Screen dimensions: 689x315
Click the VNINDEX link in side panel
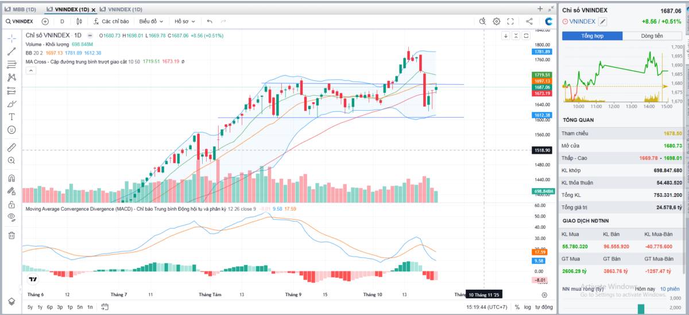pyautogui.click(x=582, y=21)
